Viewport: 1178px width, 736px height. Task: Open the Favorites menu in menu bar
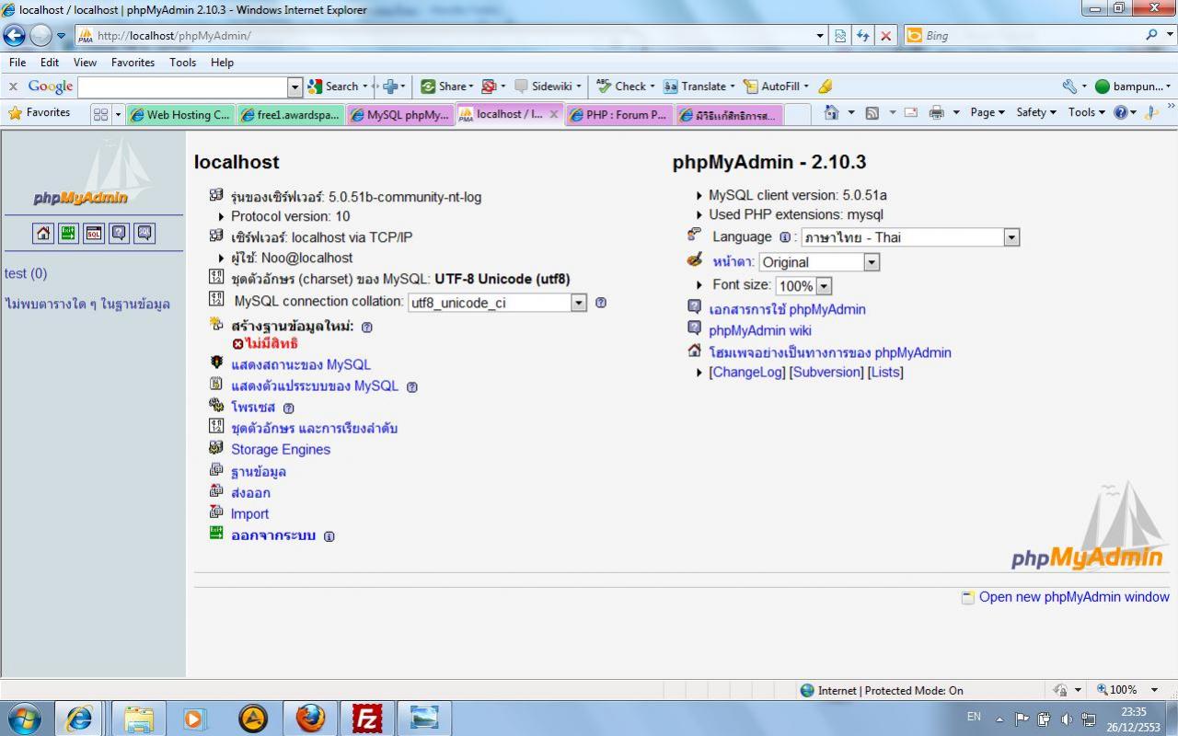(133, 63)
